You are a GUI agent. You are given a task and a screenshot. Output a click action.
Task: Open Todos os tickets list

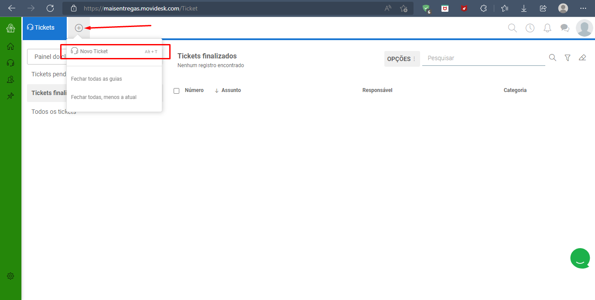(54, 112)
